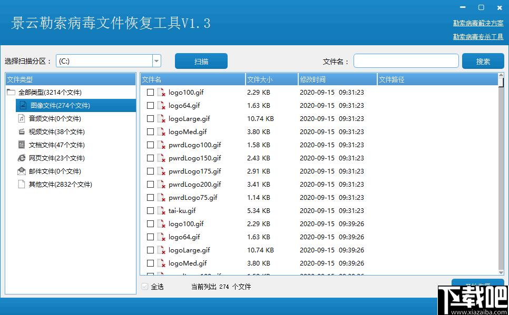Click file icon of logoLarge.gif dated 09:39:26
The image size is (509, 315).
[x=161, y=250]
